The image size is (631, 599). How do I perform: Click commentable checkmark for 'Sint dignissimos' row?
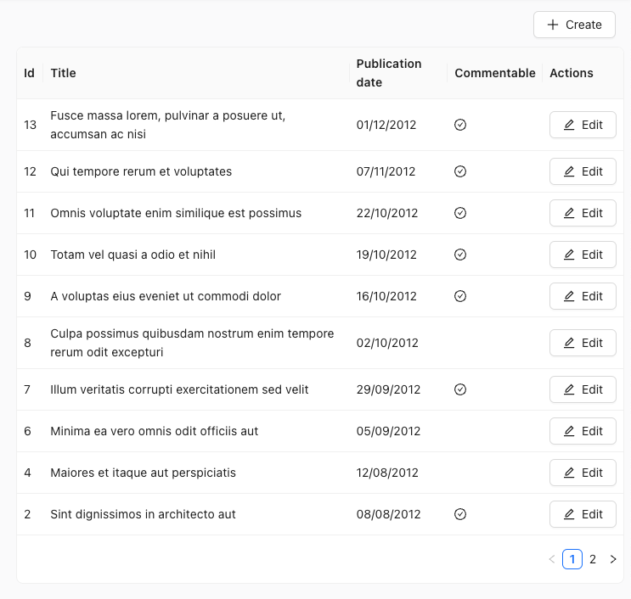[460, 514]
